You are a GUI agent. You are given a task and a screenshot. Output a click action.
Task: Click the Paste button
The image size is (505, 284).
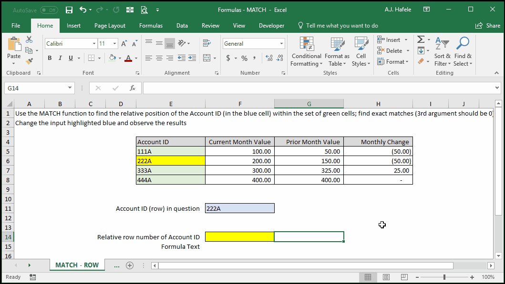14,48
